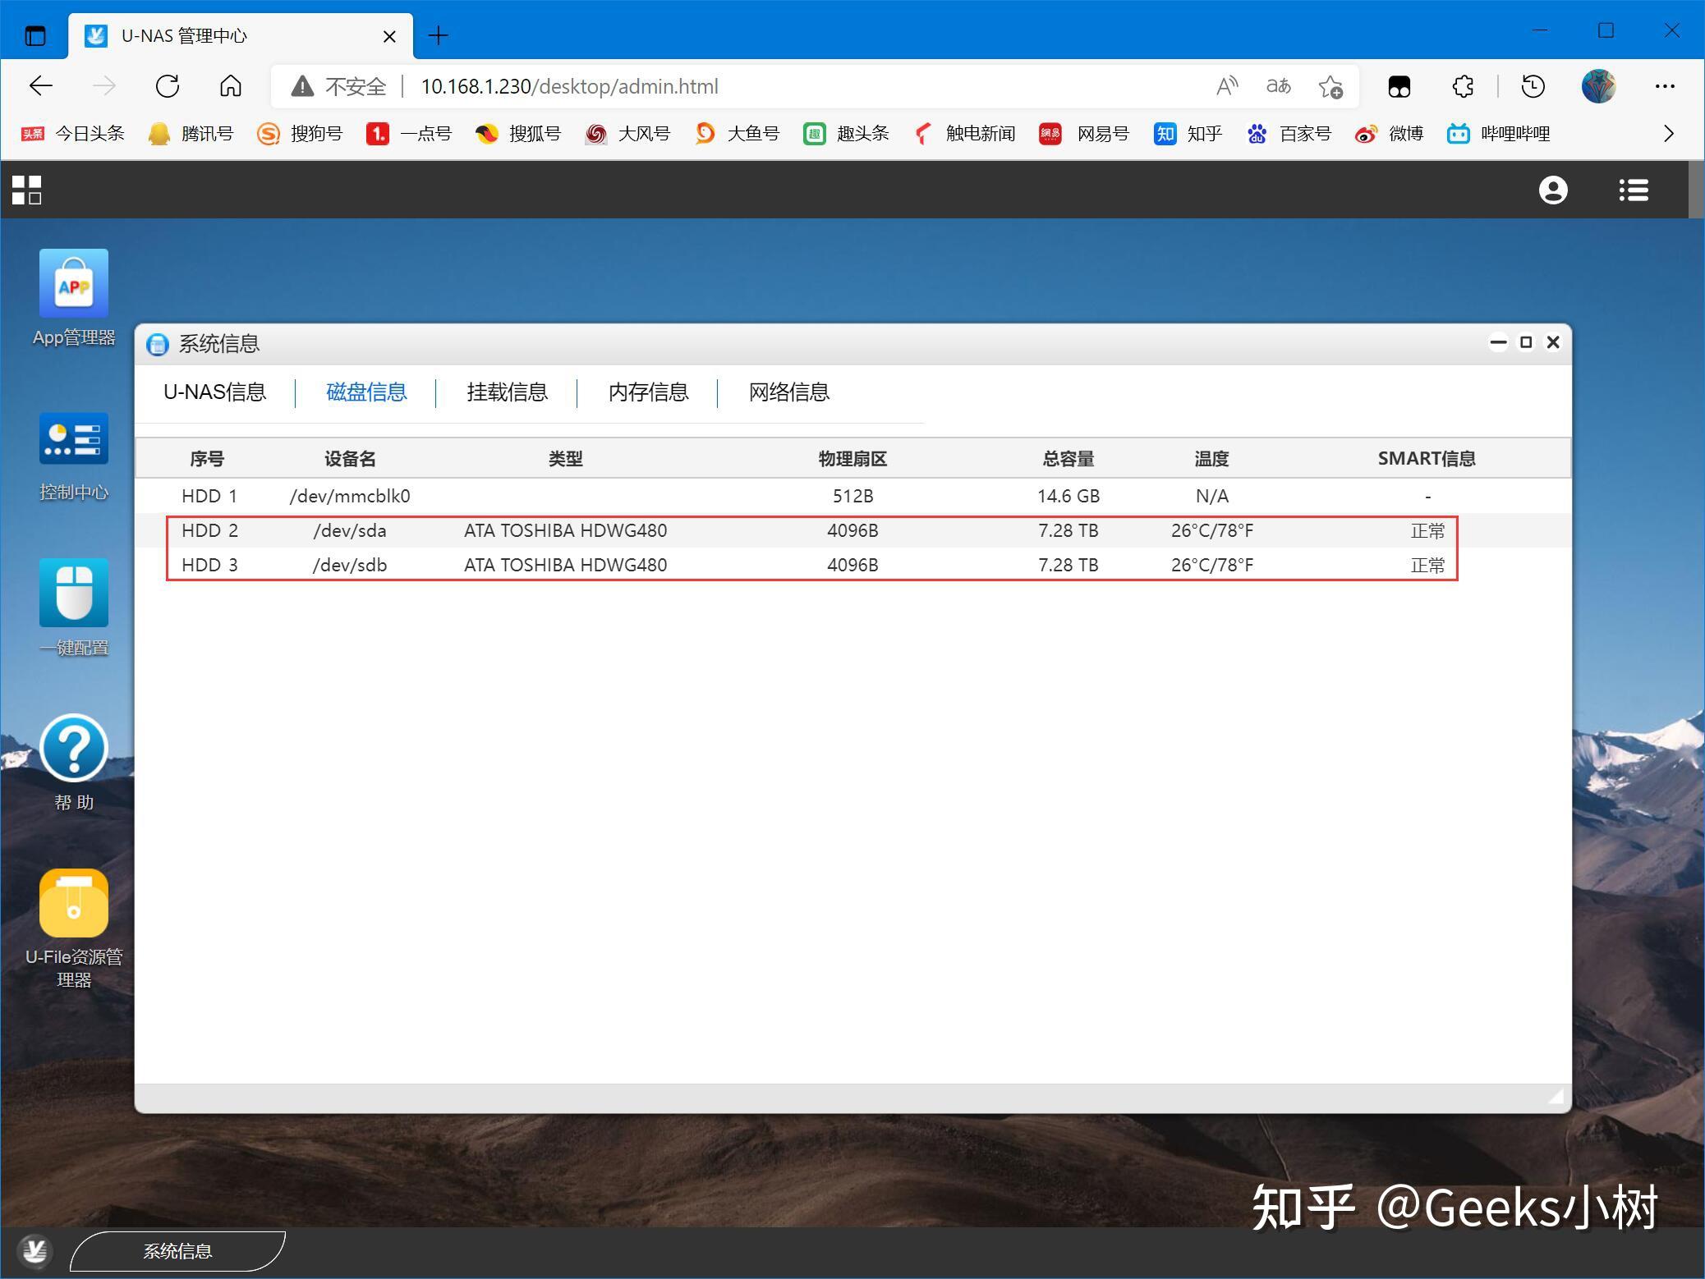This screenshot has height=1279, width=1705.
Task: Launch the 一键配置 wizard icon
Action: (x=73, y=594)
